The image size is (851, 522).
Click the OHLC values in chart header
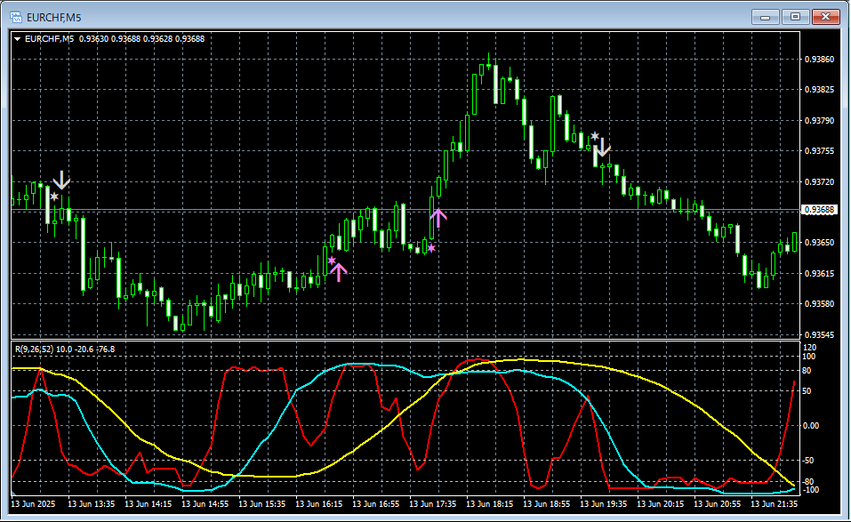click(141, 39)
